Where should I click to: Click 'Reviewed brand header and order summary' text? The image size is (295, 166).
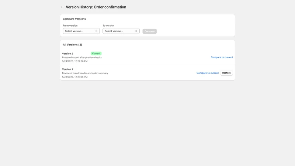coord(85,73)
